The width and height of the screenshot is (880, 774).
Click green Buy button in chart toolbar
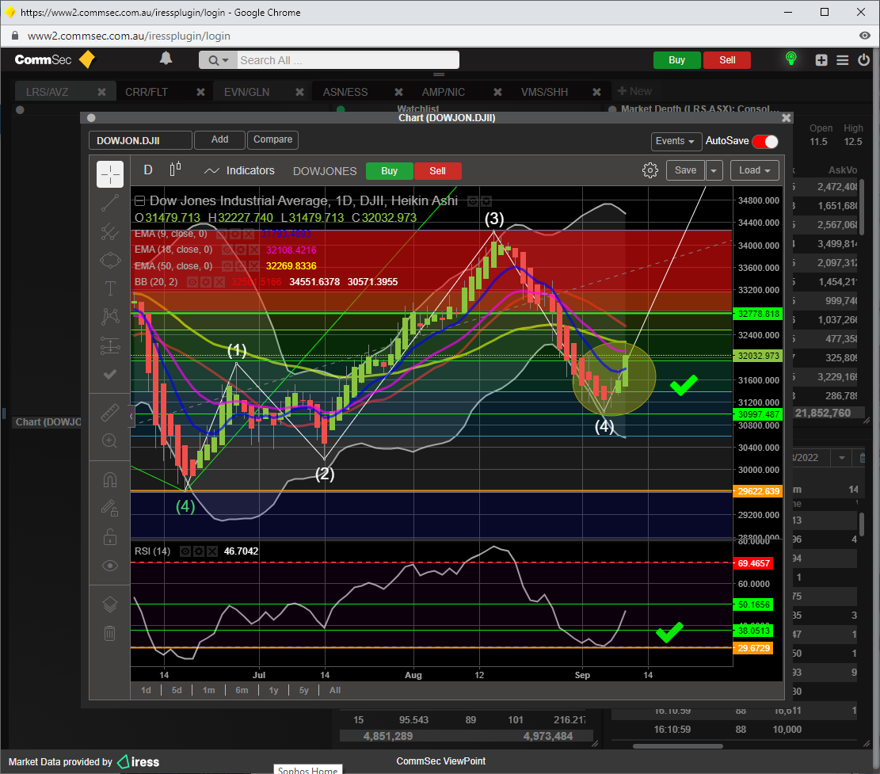click(390, 171)
